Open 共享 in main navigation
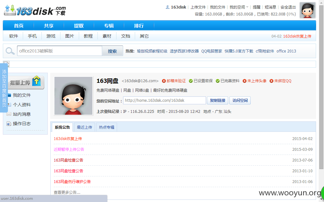 pos(49,26)
